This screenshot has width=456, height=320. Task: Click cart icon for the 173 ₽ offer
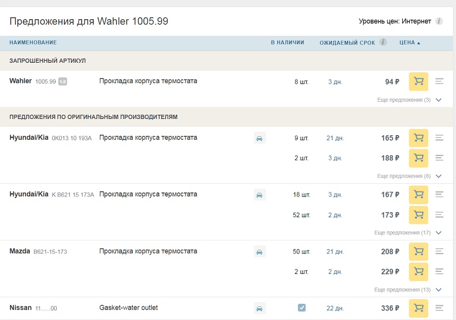[419, 215]
